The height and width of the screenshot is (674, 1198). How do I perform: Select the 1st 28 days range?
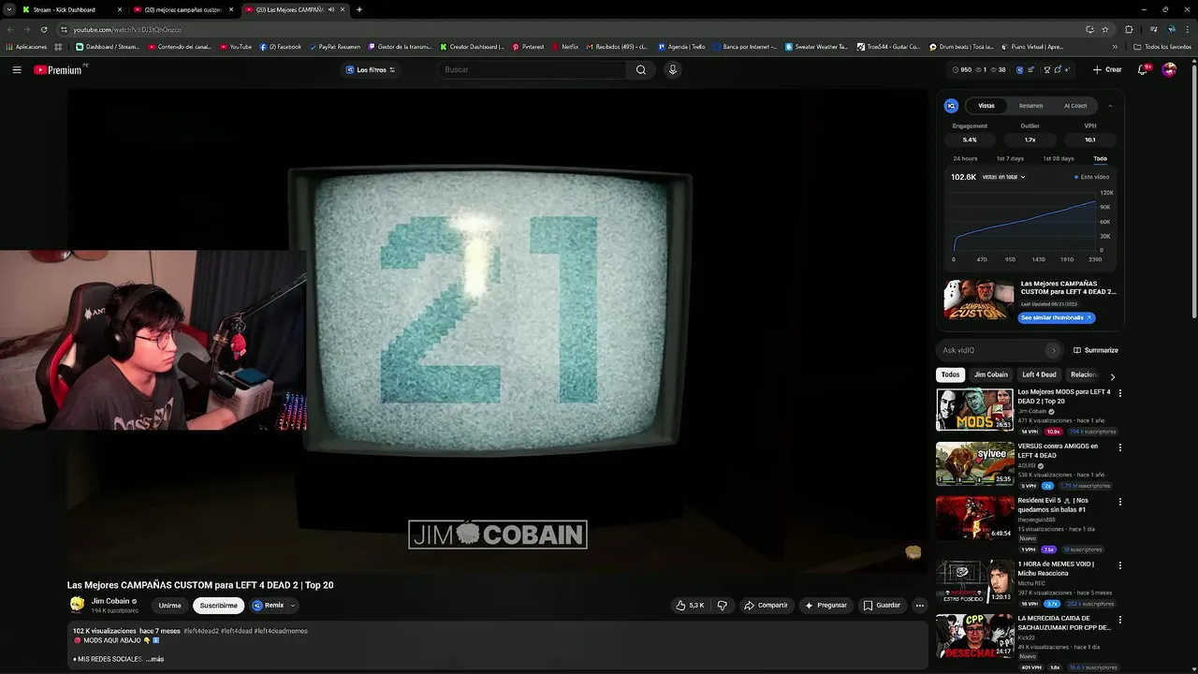click(x=1059, y=159)
